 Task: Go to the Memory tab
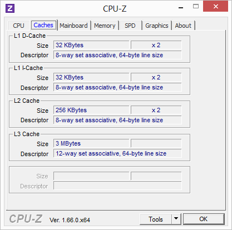tap(105, 26)
